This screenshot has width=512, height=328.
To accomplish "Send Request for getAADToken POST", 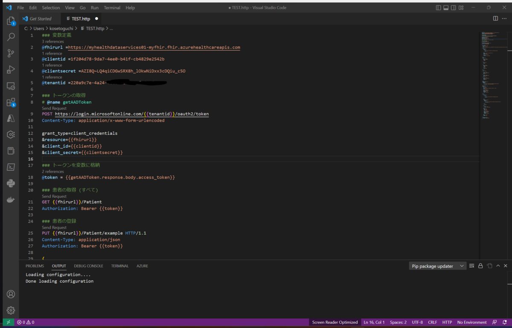I will click(54, 108).
